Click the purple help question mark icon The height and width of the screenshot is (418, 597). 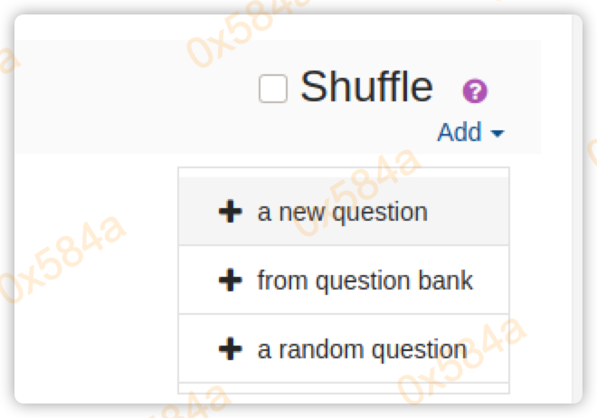pos(475,90)
